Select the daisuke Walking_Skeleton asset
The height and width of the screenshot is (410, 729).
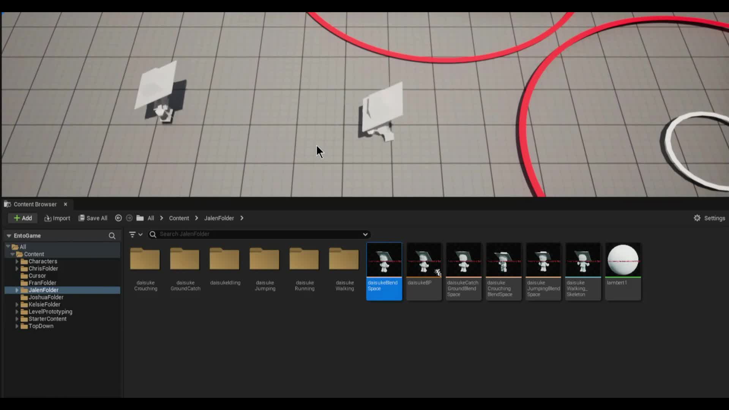pyautogui.click(x=583, y=271)
